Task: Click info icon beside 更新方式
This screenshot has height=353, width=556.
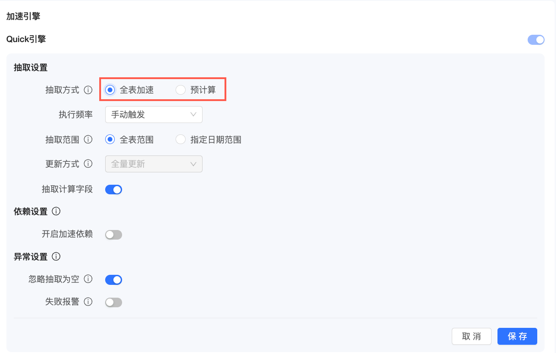Action: 88,164
